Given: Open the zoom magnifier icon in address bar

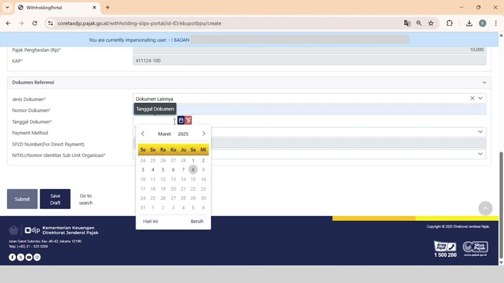Looking at the screenshot, I should pyautogui.click(x=419, y=23).
